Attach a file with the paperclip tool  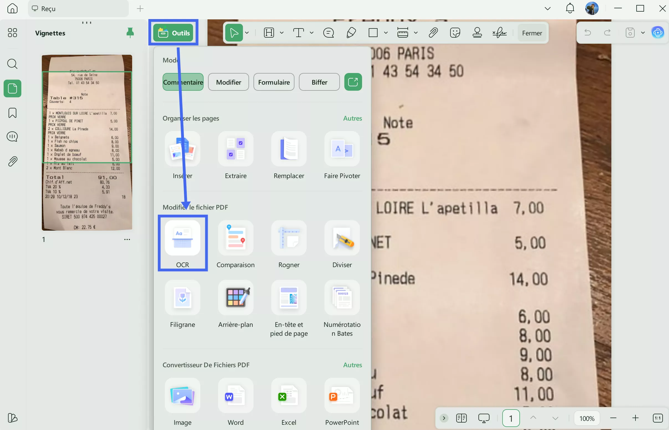pos(433,33)
